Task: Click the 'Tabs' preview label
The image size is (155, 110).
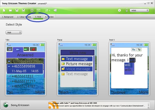Action: pos(7,40)
